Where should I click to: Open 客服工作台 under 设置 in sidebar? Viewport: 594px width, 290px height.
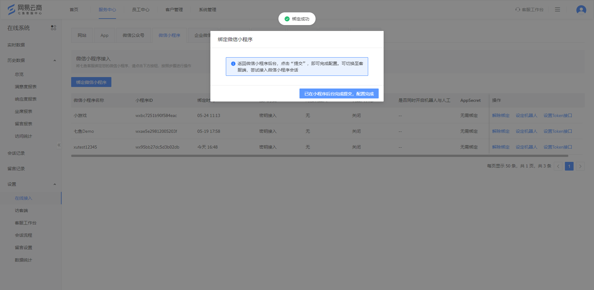click(x=26, y=223)
